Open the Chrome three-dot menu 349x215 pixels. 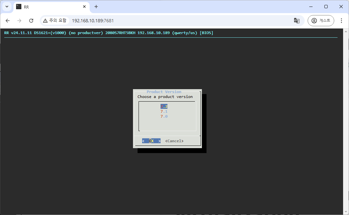point(341,21)
